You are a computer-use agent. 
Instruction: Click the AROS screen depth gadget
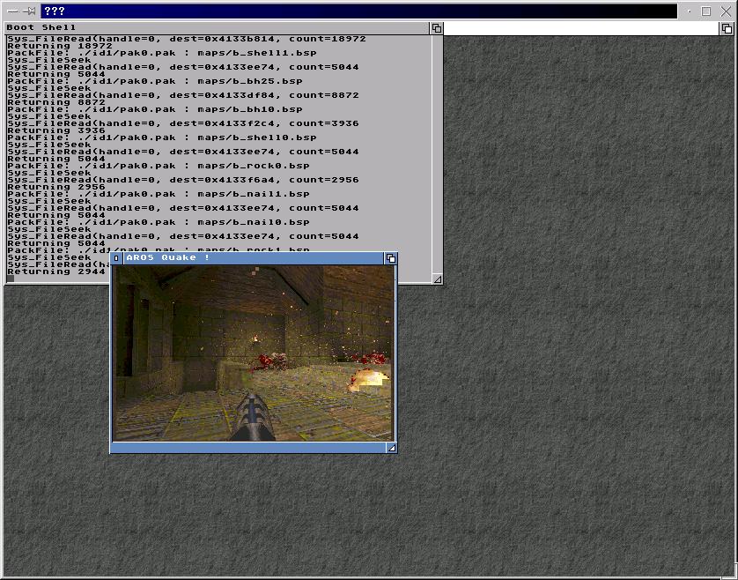727,28
